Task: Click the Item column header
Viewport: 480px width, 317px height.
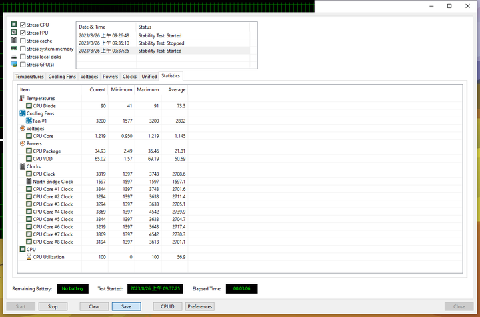Action: point(49,89)
